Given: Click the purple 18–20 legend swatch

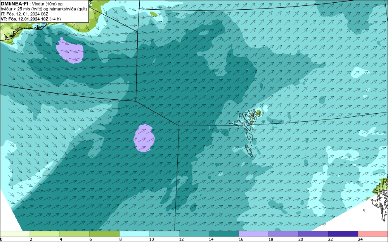Looking at the screenshot, I should [283, 234].
